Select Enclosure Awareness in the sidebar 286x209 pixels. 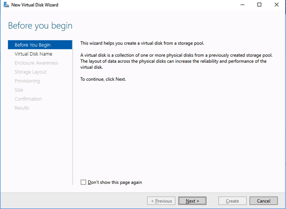[x=36, y=63]
